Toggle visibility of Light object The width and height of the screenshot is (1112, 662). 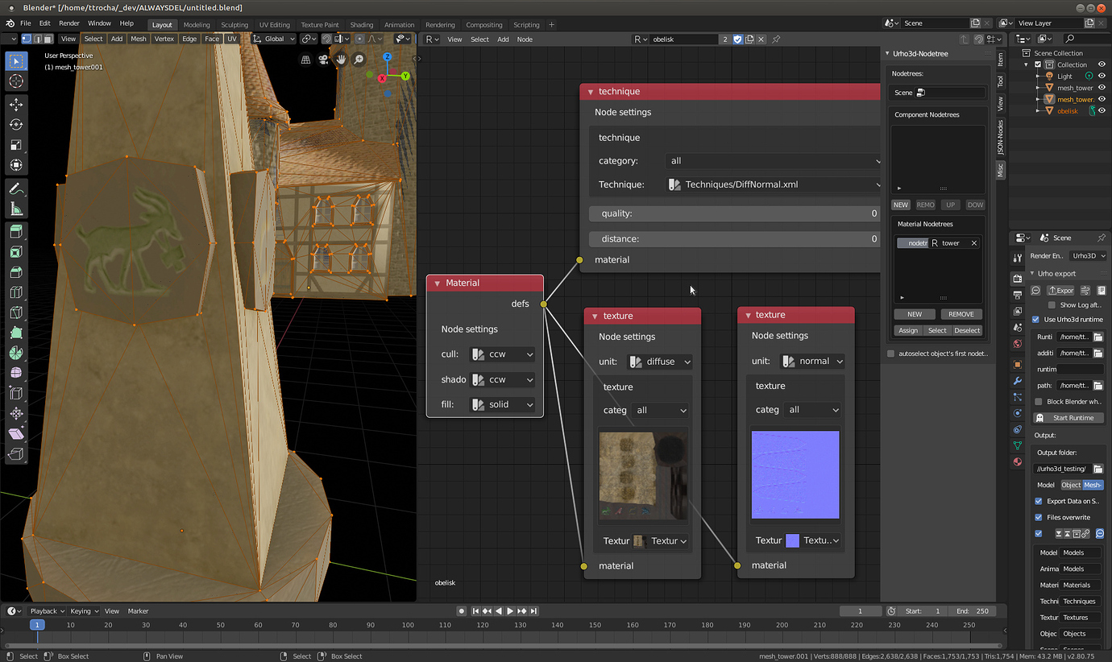pyautogui.click(x=1102, y=76)
